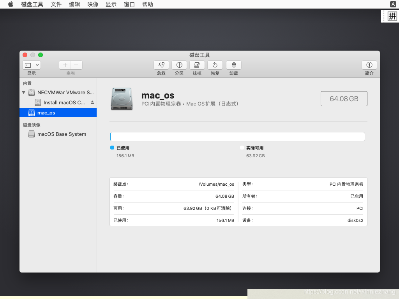The width and height of the screenshot is (399, 299).
Task: Click the disk0s2 device value
Action: tap(355, 220)
